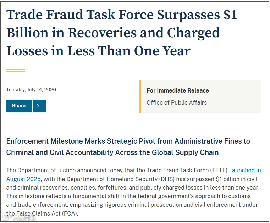Expand share options with the chevron arrow

[39, 106]
